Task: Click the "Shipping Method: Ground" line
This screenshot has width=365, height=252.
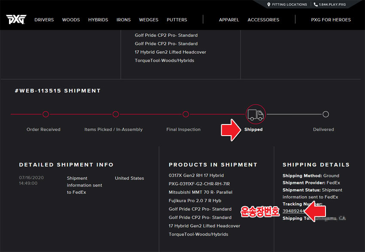Action: pos(311,176)
